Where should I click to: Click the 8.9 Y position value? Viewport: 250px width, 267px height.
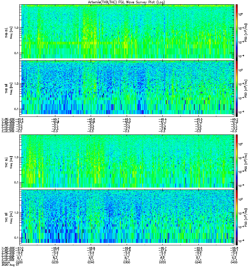(x=162, y=258)
